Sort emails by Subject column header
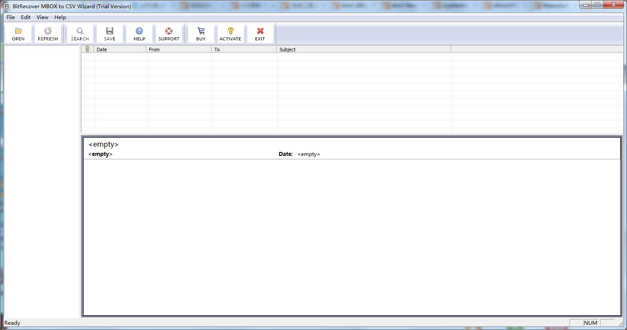627x330 pixels. pos(364,49)
